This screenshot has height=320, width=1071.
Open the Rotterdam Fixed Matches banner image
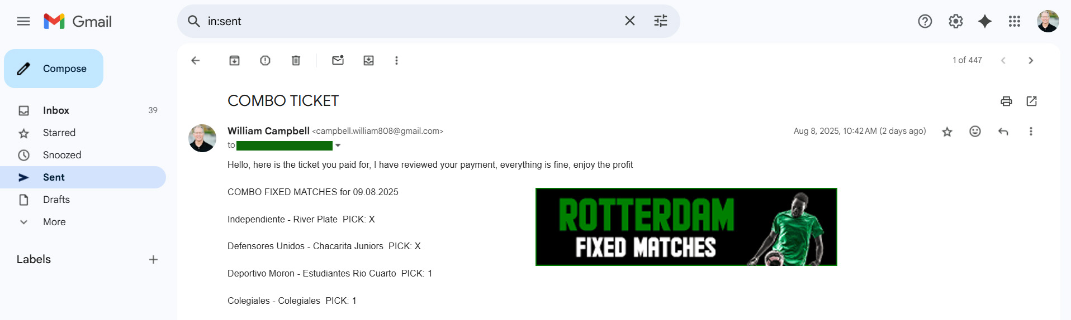click(686, 227)
